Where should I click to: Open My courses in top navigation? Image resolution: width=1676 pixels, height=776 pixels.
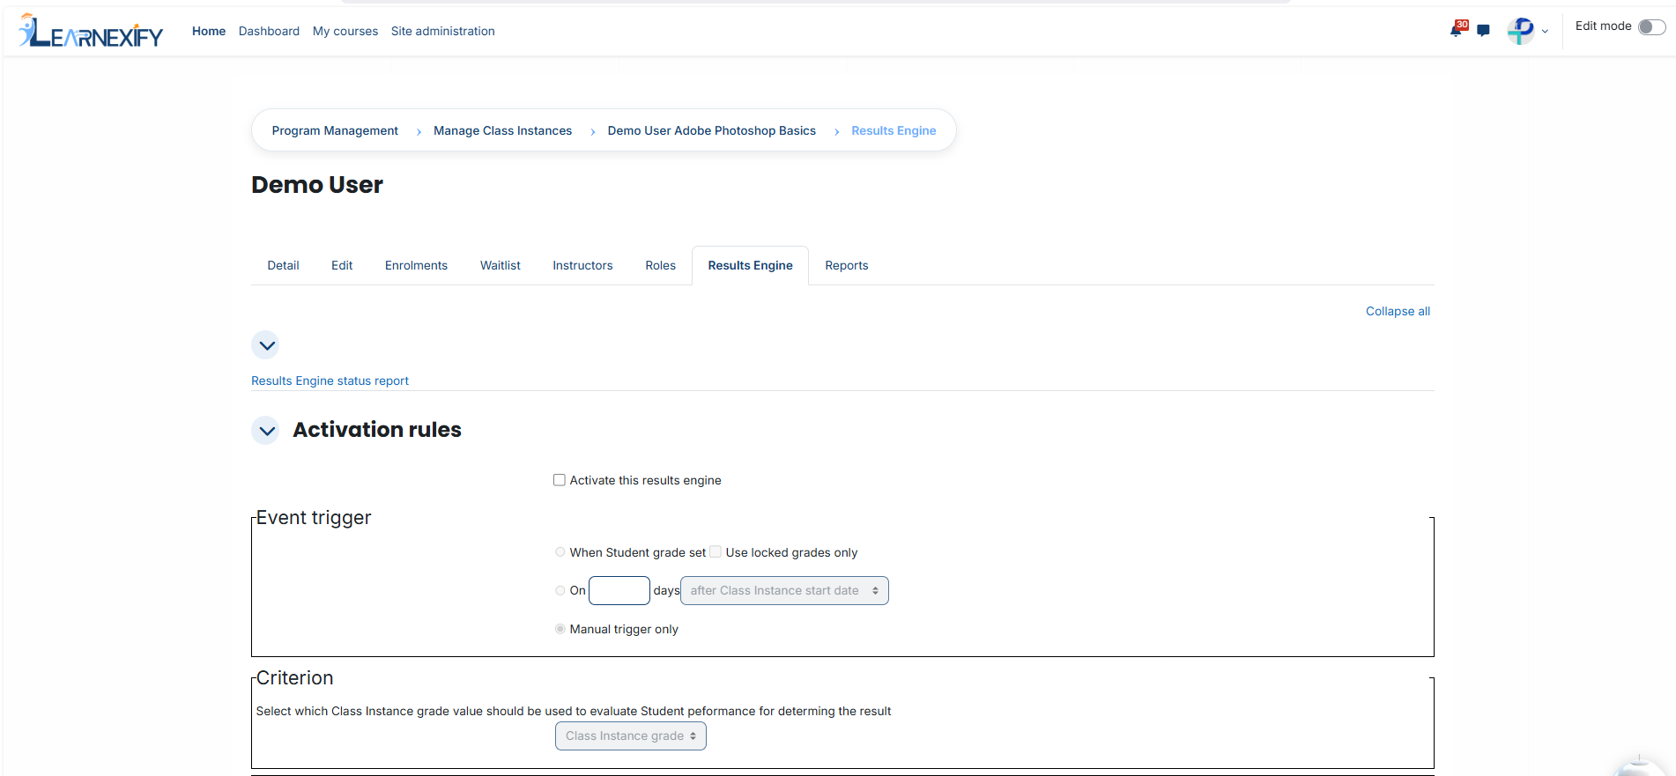pyautogui.click(x=345, y=31)
